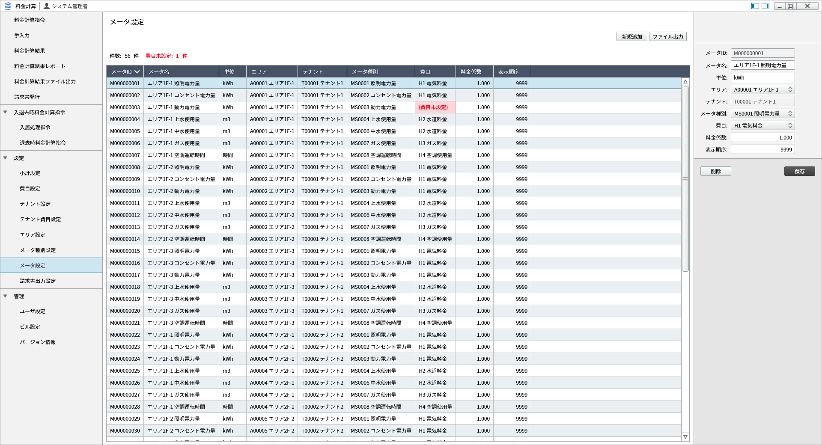Toggle the right detail panel layout icon
This screenshot has height=445, width=822.
coord(765,6)
